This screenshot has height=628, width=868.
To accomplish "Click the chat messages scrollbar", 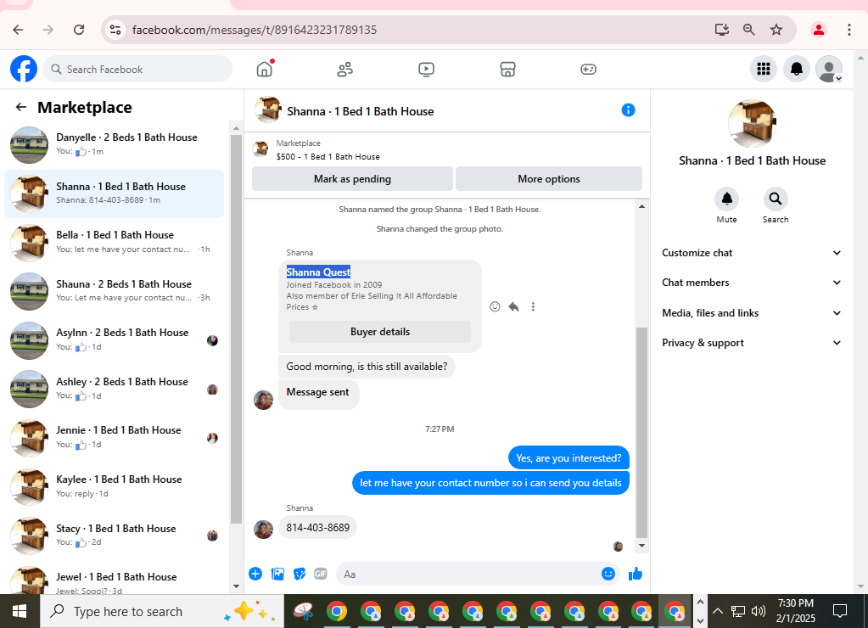I will pos(641,432).
